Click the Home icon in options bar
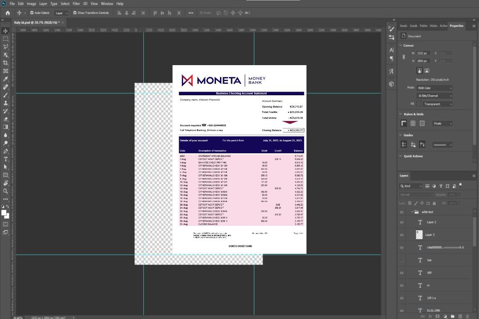This screenshot has height=319, width=479. pyautogui.click(x=8, y=13)
